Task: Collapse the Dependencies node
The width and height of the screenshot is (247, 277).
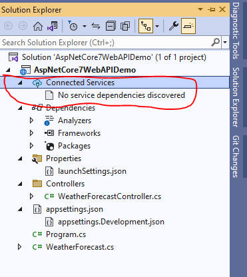Action: 20,108
